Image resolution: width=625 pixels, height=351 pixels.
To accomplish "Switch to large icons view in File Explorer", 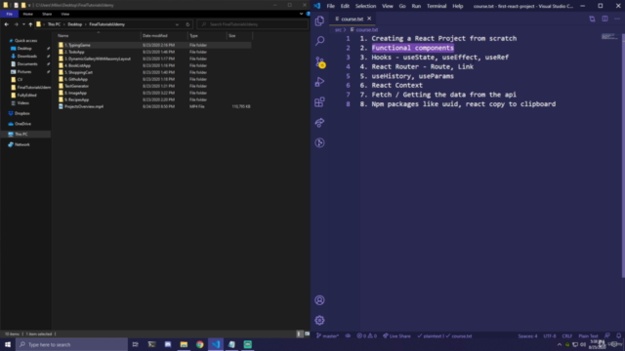I will pyautogui.click(x=307, y=333).
